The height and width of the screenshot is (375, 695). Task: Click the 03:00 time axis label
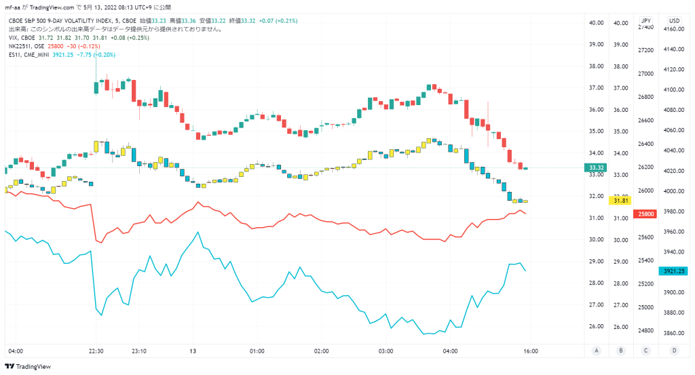point(386,351)
